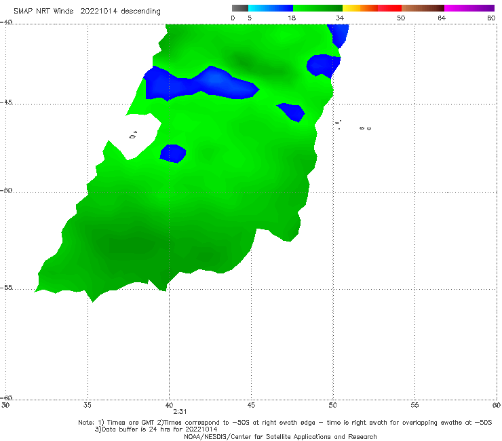Click the longitude axis label "55"
This screenshot has height=441, width=502.
click(414, 405)
